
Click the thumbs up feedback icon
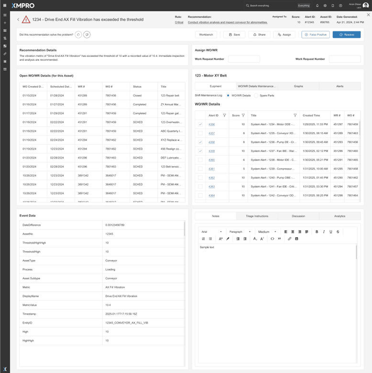point(78,34)
